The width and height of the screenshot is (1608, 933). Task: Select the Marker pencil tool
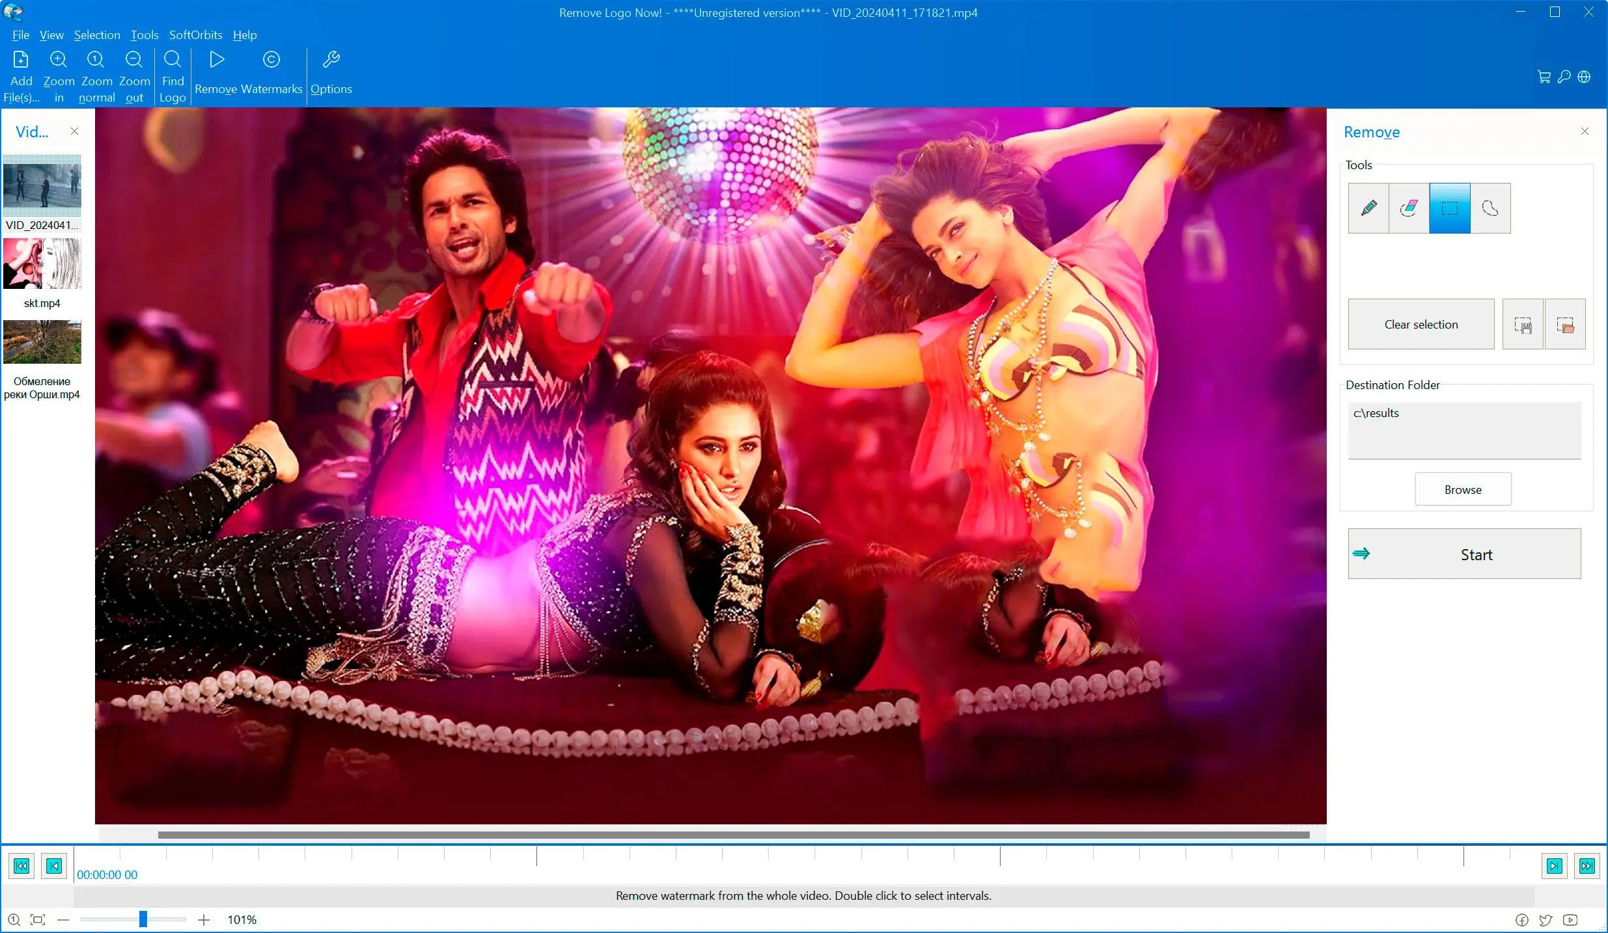tap(1368, 208)
